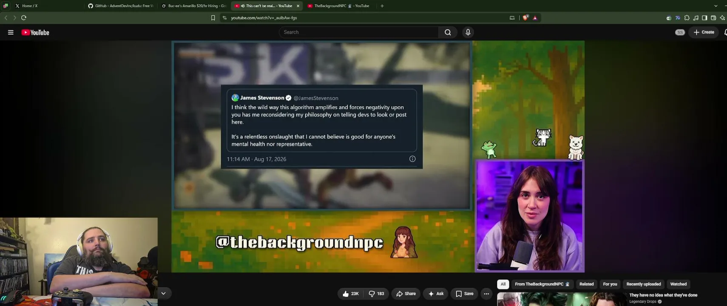Click the info icon on the tweet
The height and width of the screenshot is (306, 727).
click(x=412, y=159)
